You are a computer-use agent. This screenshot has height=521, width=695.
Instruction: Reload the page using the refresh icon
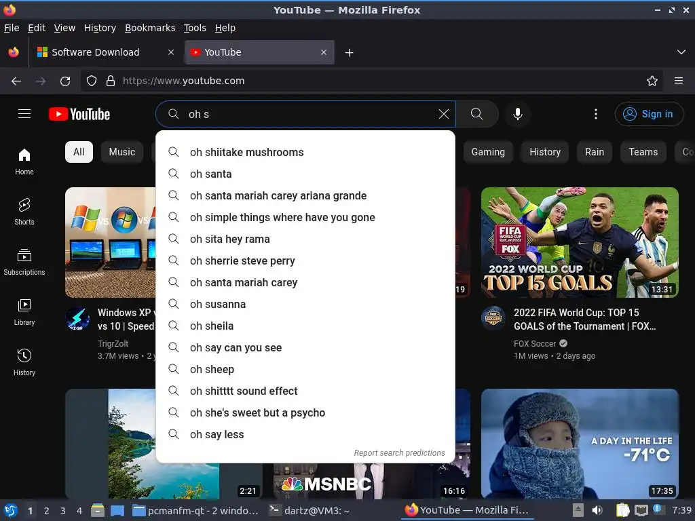coord(65,81)
